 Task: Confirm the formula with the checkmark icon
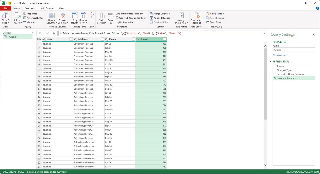coord(47,33)
